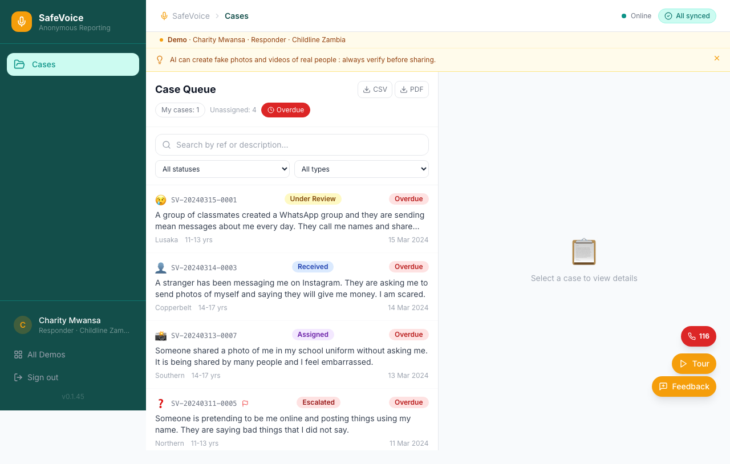Viewport: 730px width, 464px height.
Task: Click the Overdue badge on case SV-20240313-0007
Action: point(409,335)
